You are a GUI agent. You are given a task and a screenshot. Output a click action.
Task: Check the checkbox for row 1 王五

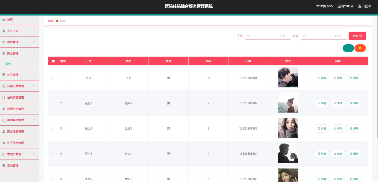[53, 78]
